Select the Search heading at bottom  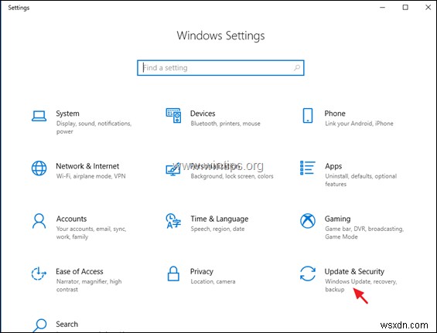coord(67,324)
